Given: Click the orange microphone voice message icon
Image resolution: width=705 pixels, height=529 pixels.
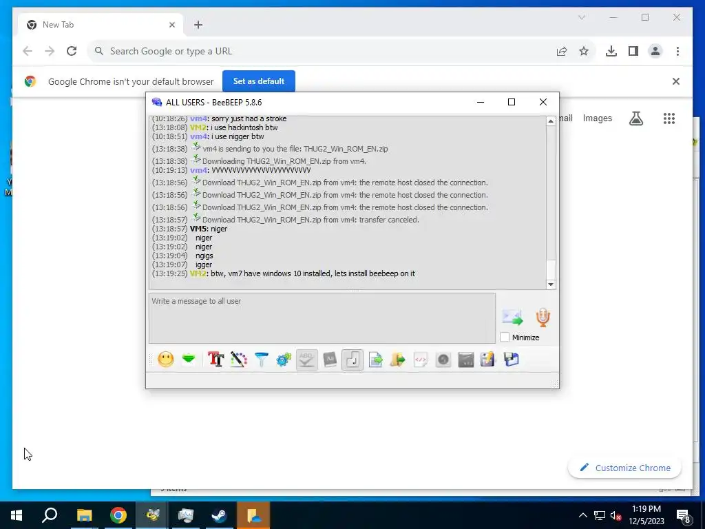Looking at the screenshot, I should point(543,317).
